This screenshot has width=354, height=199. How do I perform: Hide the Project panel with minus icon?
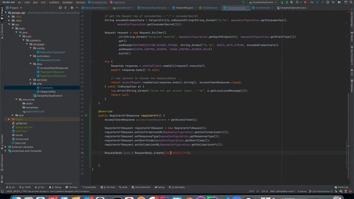pyautogui.click(x=77, y=8)
